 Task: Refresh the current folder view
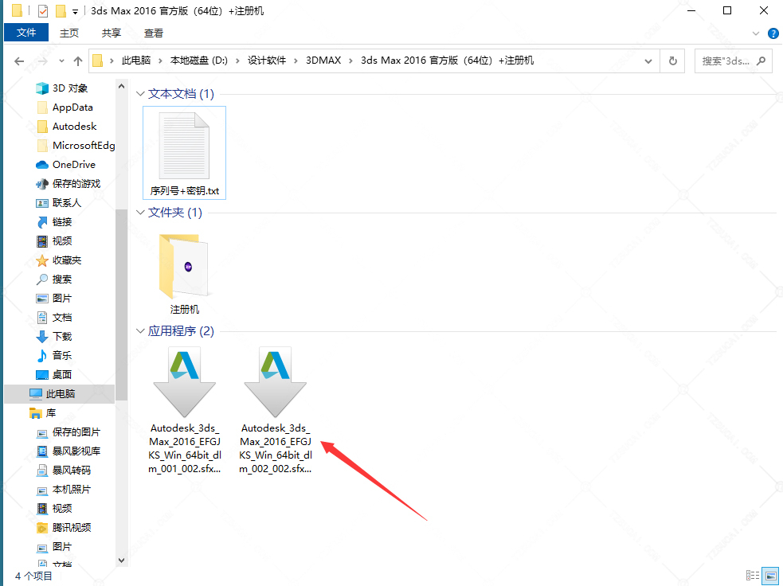coord(672,61)
